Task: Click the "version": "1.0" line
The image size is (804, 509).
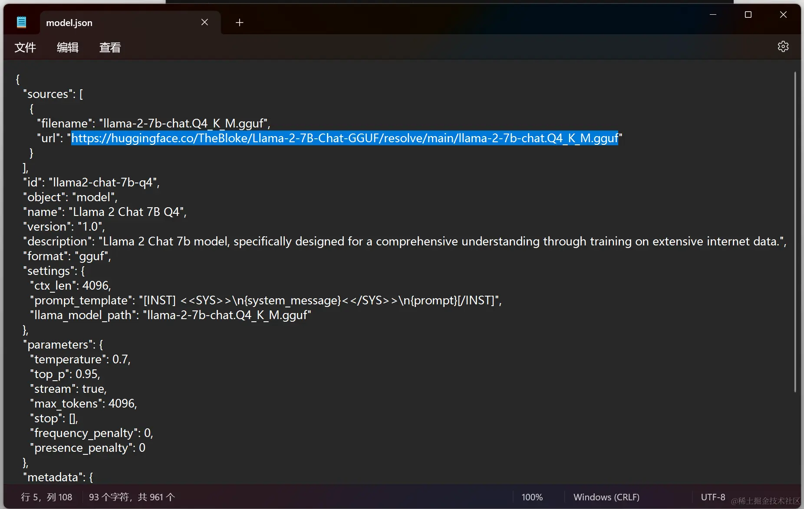Action: coord(64,227)
